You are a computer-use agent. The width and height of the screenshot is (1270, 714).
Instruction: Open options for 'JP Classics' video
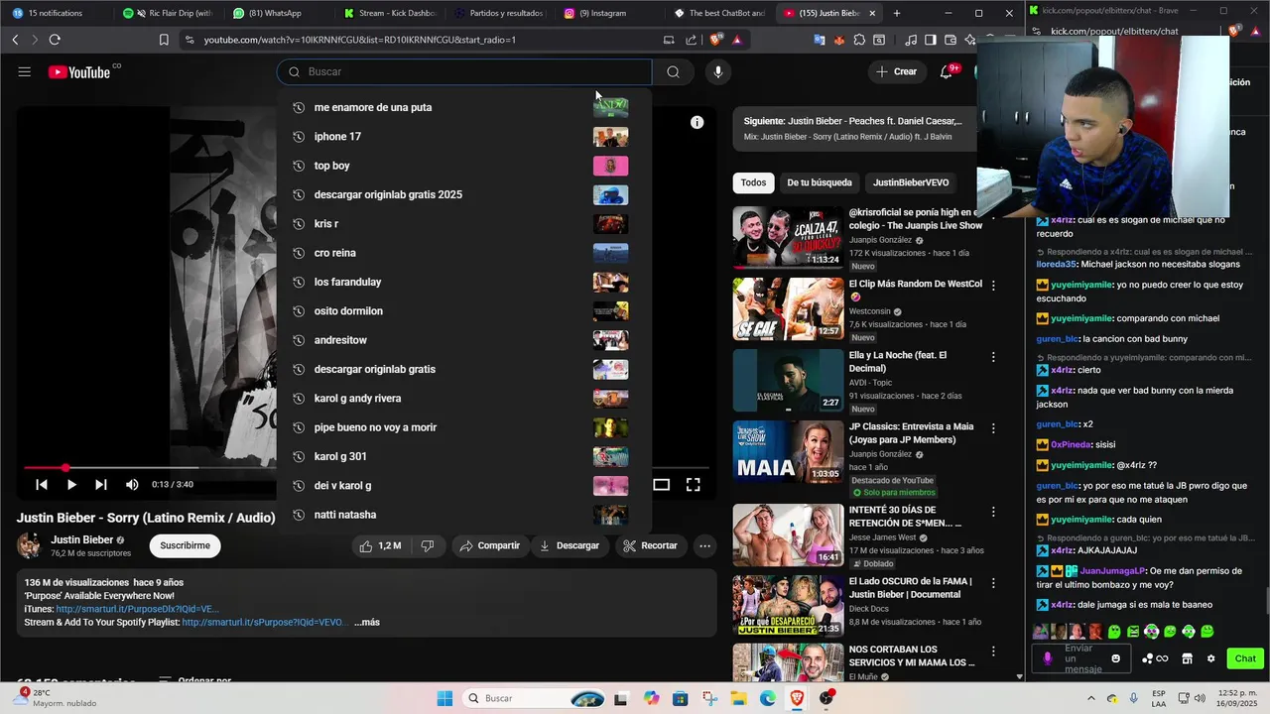[993, 428]
